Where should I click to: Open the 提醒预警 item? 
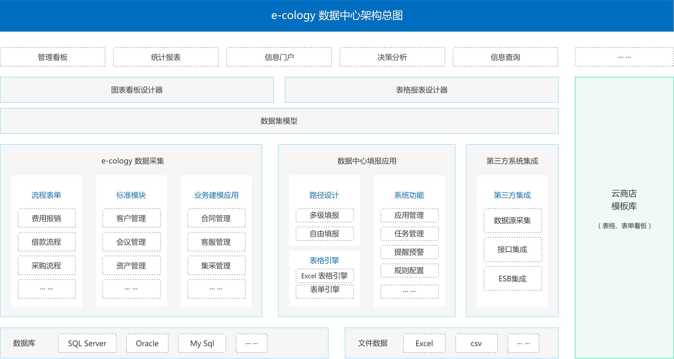pos(409,252)
